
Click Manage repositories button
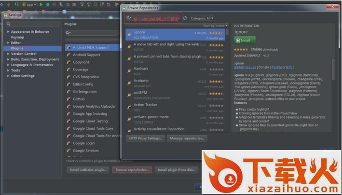[187, 138]
